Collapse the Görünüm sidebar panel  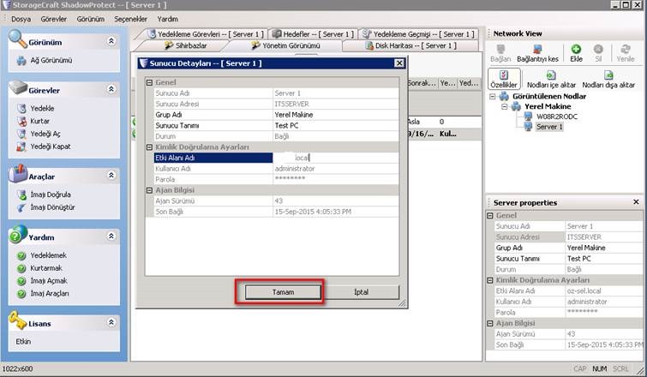coord(111,41)
